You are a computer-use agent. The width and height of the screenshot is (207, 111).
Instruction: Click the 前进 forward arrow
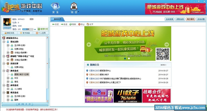pyautogui.click(x=64, y=24)
